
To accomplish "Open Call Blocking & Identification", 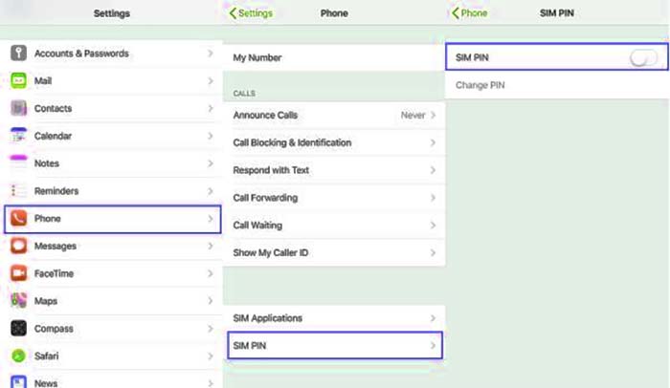I will click(334, 142).
